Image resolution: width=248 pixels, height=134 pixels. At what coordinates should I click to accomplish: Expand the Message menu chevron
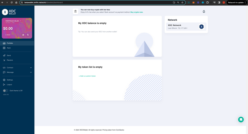click(x=31, y=72)
